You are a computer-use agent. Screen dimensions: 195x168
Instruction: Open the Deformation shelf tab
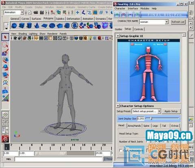coord(73,19)
